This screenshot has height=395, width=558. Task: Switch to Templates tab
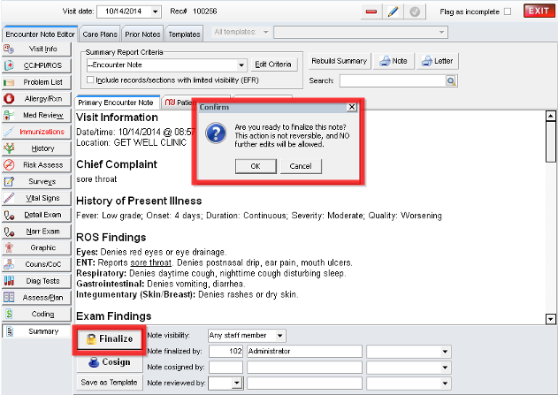[184, 34]
